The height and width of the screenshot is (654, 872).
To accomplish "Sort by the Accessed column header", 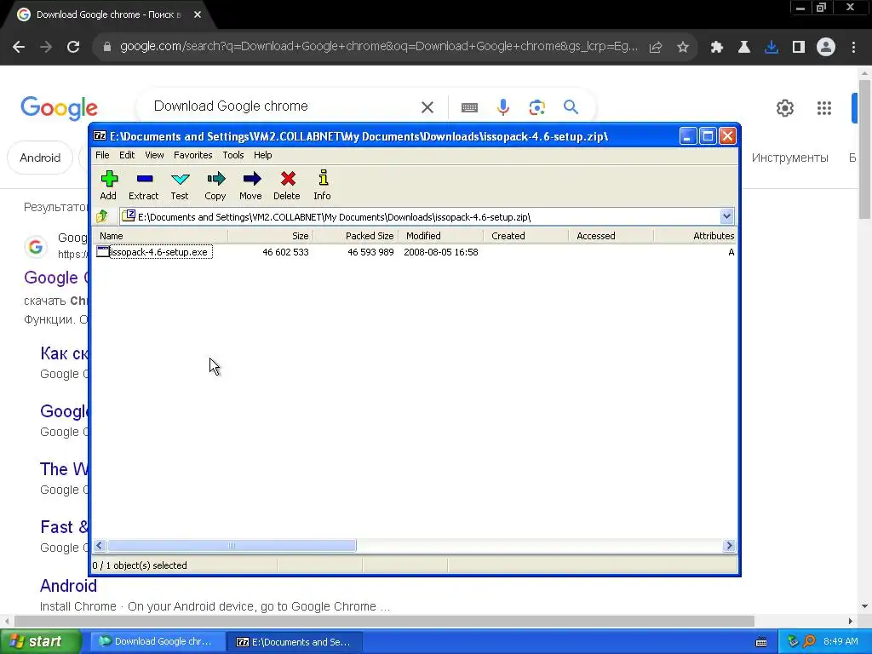I will click(611, 236).
